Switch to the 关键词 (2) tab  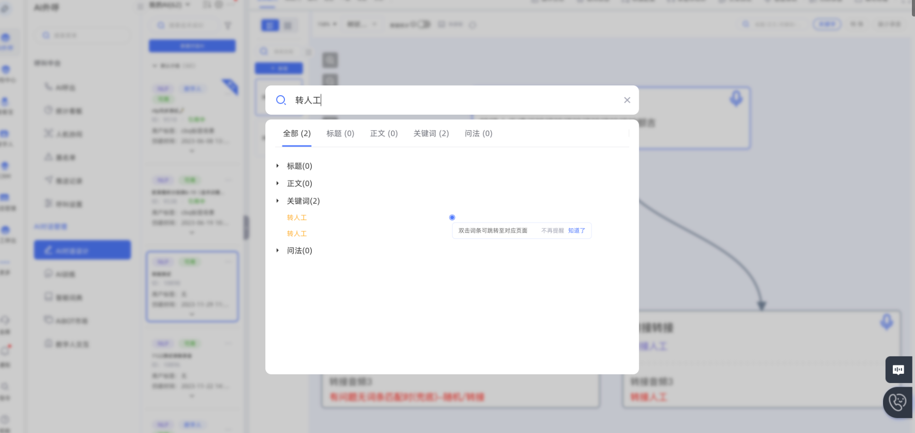[431, 134]
